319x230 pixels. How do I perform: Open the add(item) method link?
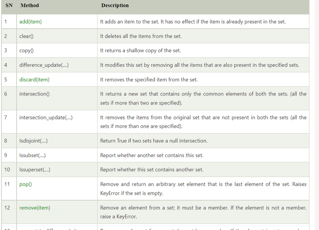(30, 22)
